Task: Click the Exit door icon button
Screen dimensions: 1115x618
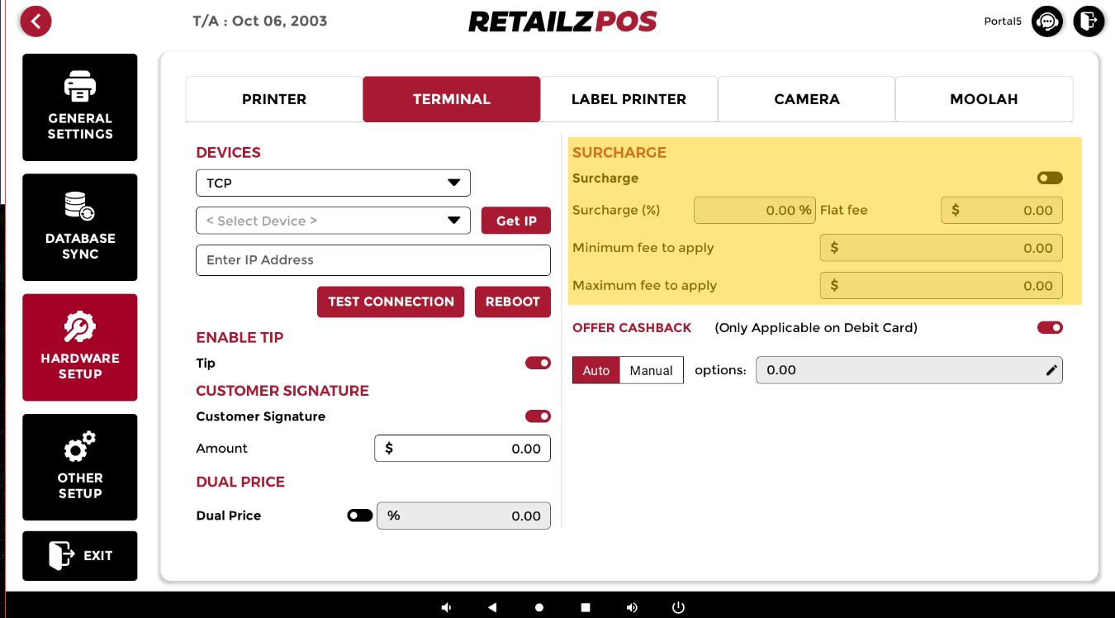Action: pos(80,555)
